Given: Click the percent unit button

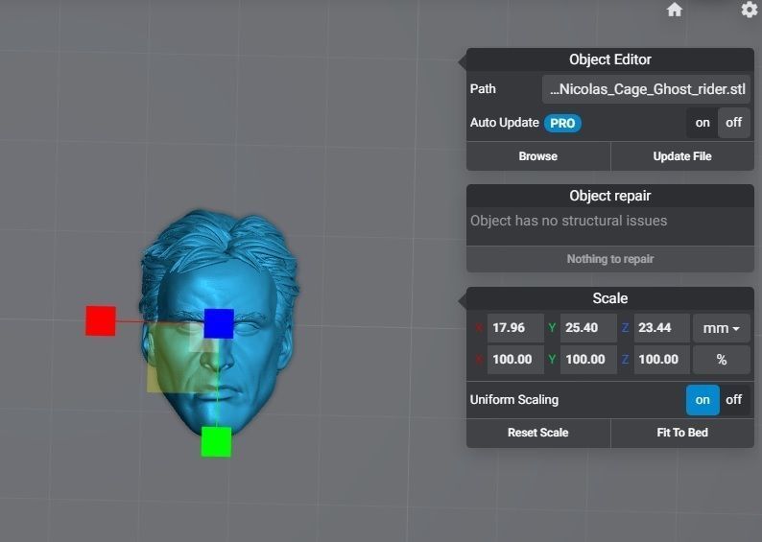Looking at the screenshot, I should pos(721,360).
